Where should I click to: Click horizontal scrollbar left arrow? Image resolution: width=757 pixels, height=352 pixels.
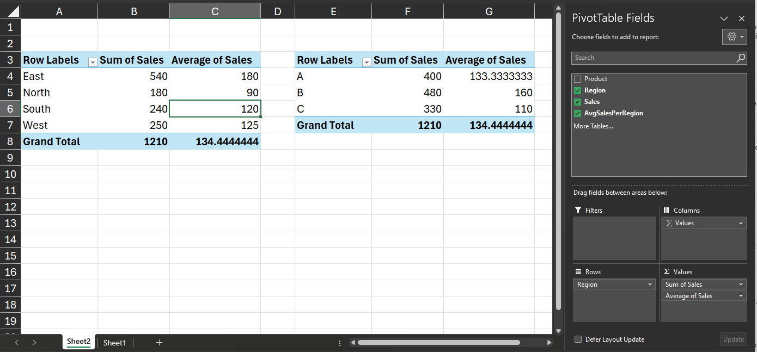point(352,343)
